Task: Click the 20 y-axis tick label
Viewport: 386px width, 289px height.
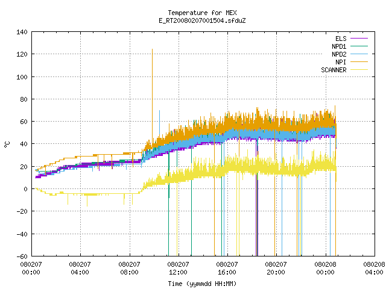Action: pyautogui.click(x=24, y=167)
